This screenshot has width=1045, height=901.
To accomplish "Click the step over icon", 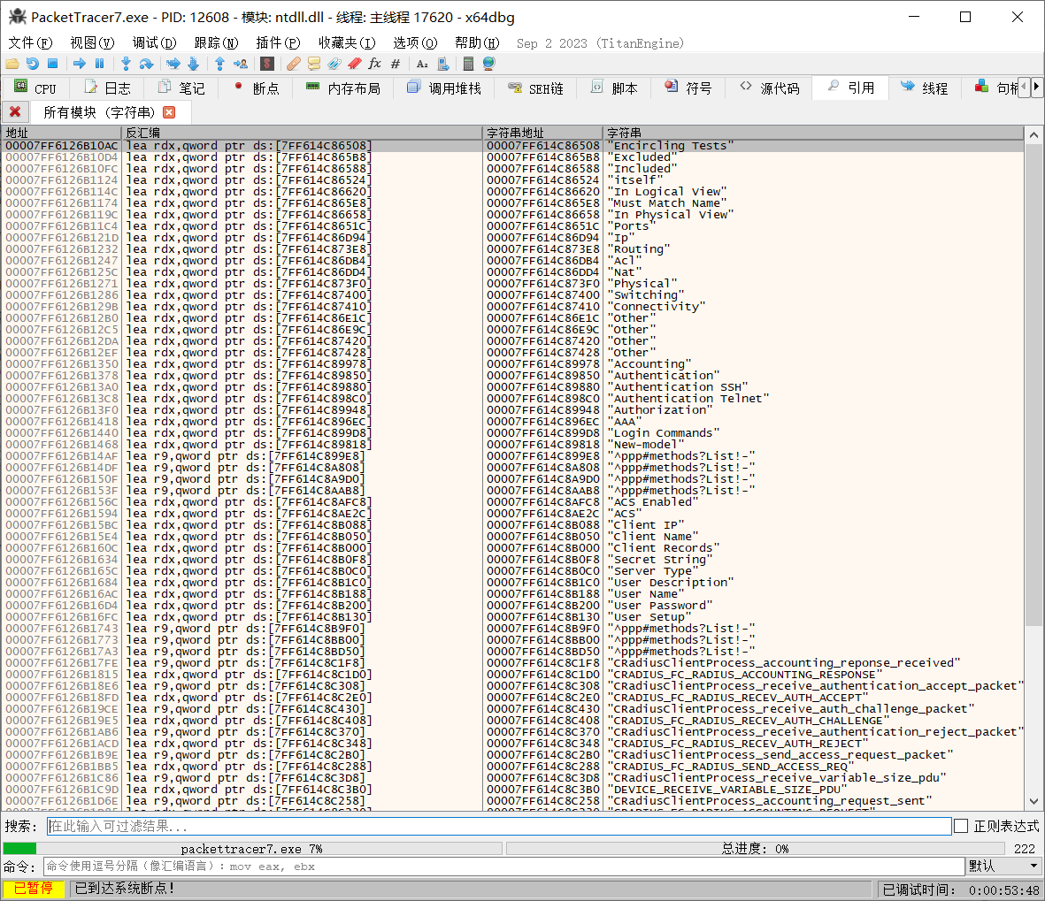I will click(147, 64).
